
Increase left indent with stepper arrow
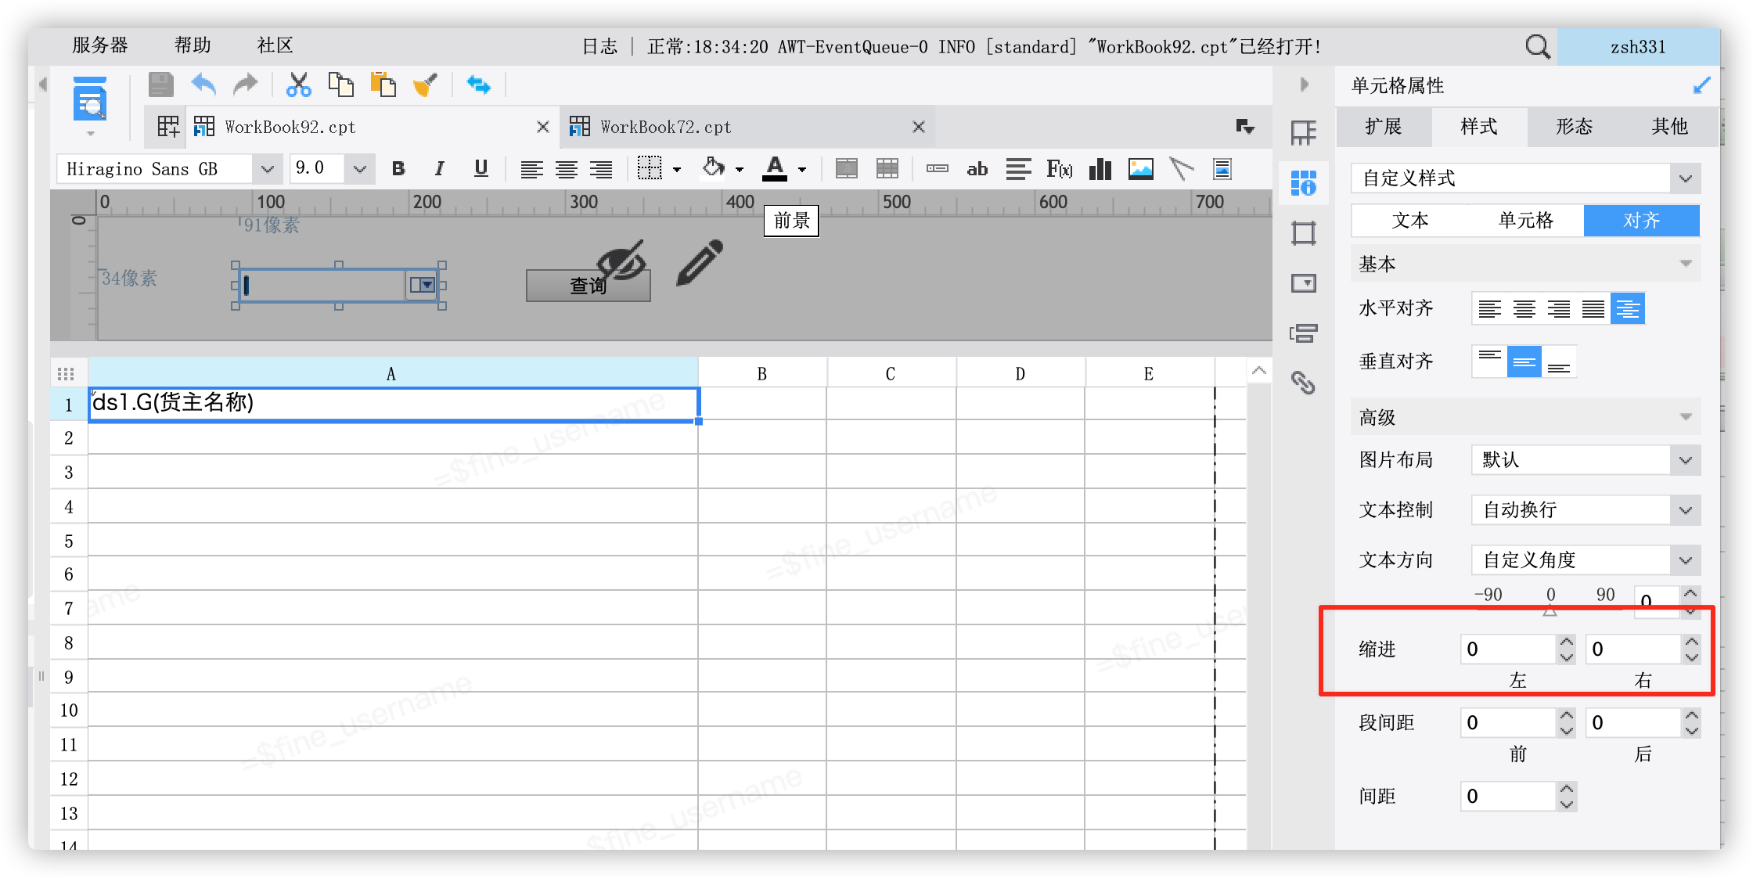(1566, 642)
